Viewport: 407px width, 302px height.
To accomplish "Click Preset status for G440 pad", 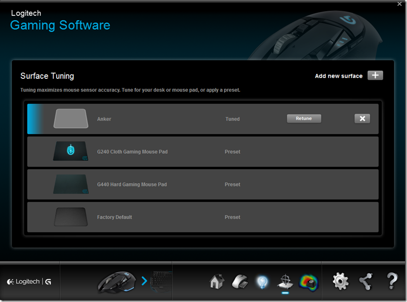I will [232, 185].
